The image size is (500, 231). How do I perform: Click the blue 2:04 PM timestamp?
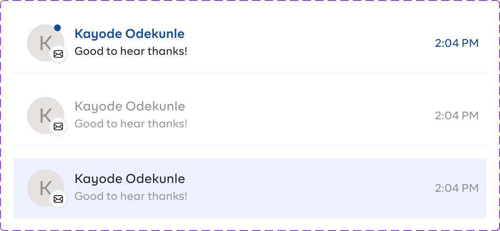point(457,43)
